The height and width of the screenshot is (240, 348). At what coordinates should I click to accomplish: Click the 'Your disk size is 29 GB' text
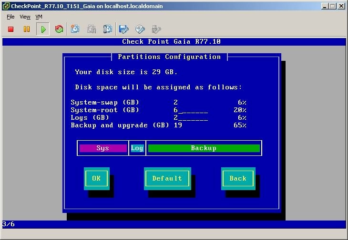[x=126, y=72]
